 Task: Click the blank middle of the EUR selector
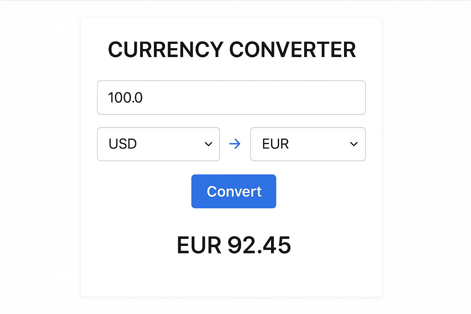319,144
